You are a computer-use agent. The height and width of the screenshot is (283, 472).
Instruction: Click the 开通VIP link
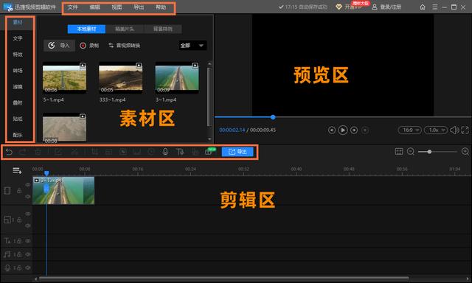pos(353,7)
